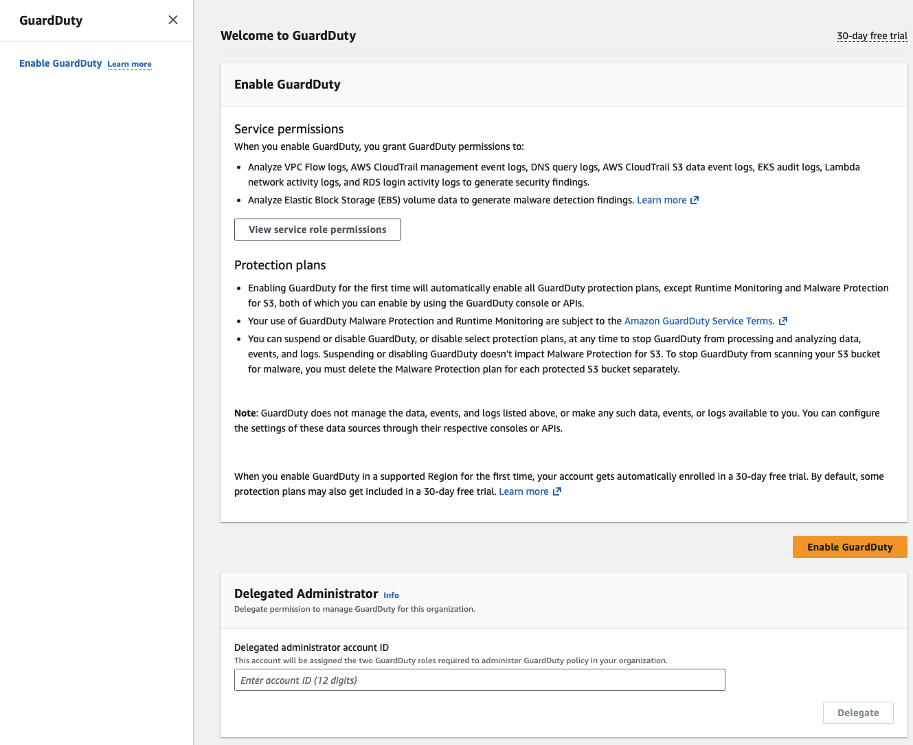Click external link icon after malware detection findings
The height and width of the screenshot is (745, 913).
(x=695, y=200)
